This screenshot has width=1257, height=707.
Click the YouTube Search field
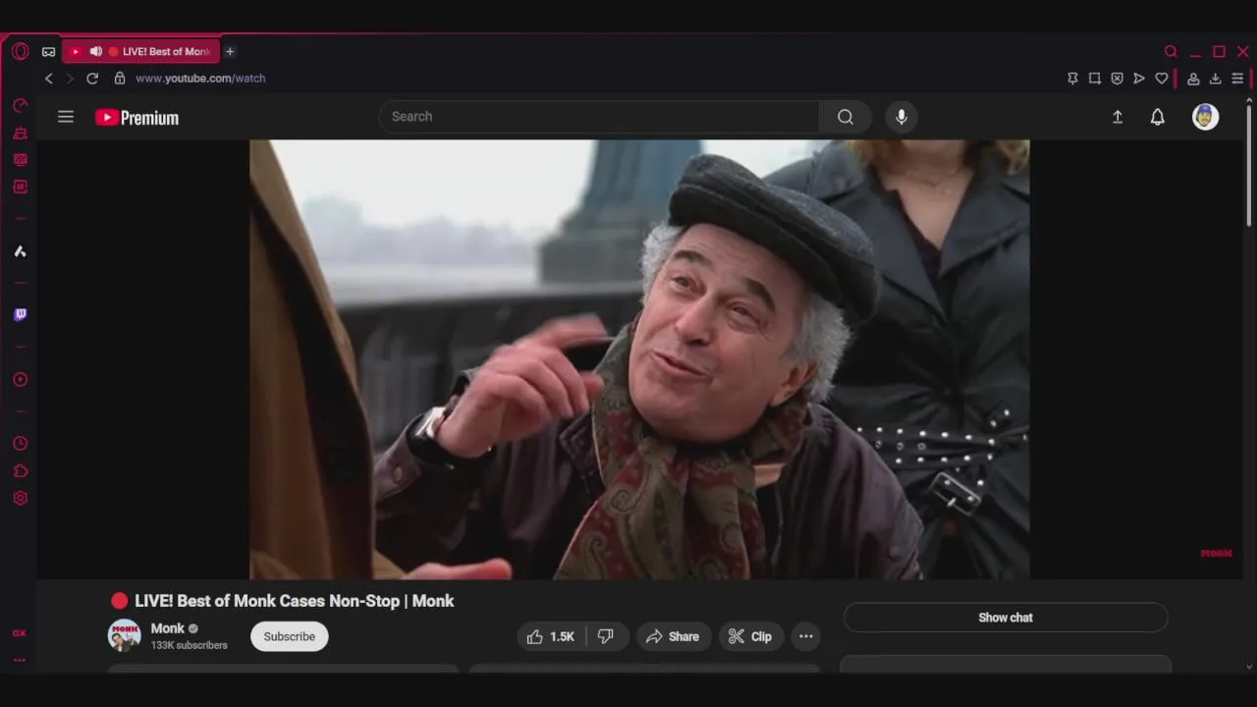tap(599, 117)
